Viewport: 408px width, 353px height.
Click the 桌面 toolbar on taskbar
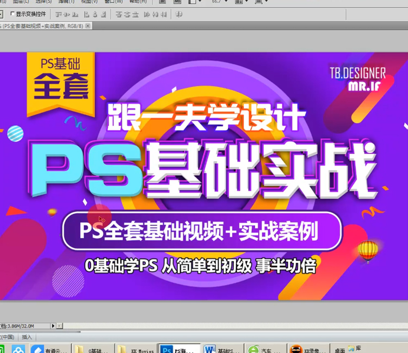(339, 350)
